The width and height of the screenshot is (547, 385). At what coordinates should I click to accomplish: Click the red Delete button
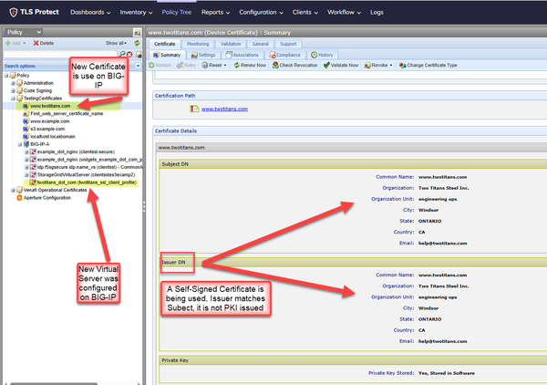tap(43, 43)
